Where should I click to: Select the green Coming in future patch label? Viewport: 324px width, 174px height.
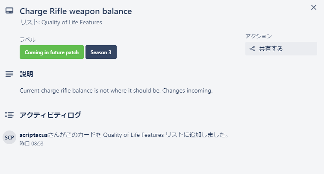click(52, 52)
